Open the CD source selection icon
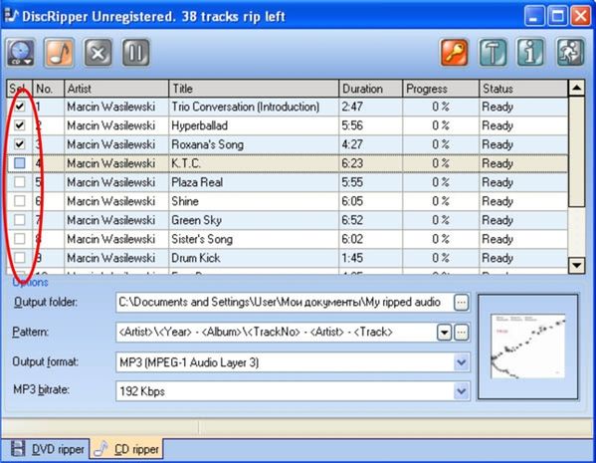The width and height of the screenshot is (596, 463). coord(21,53)
